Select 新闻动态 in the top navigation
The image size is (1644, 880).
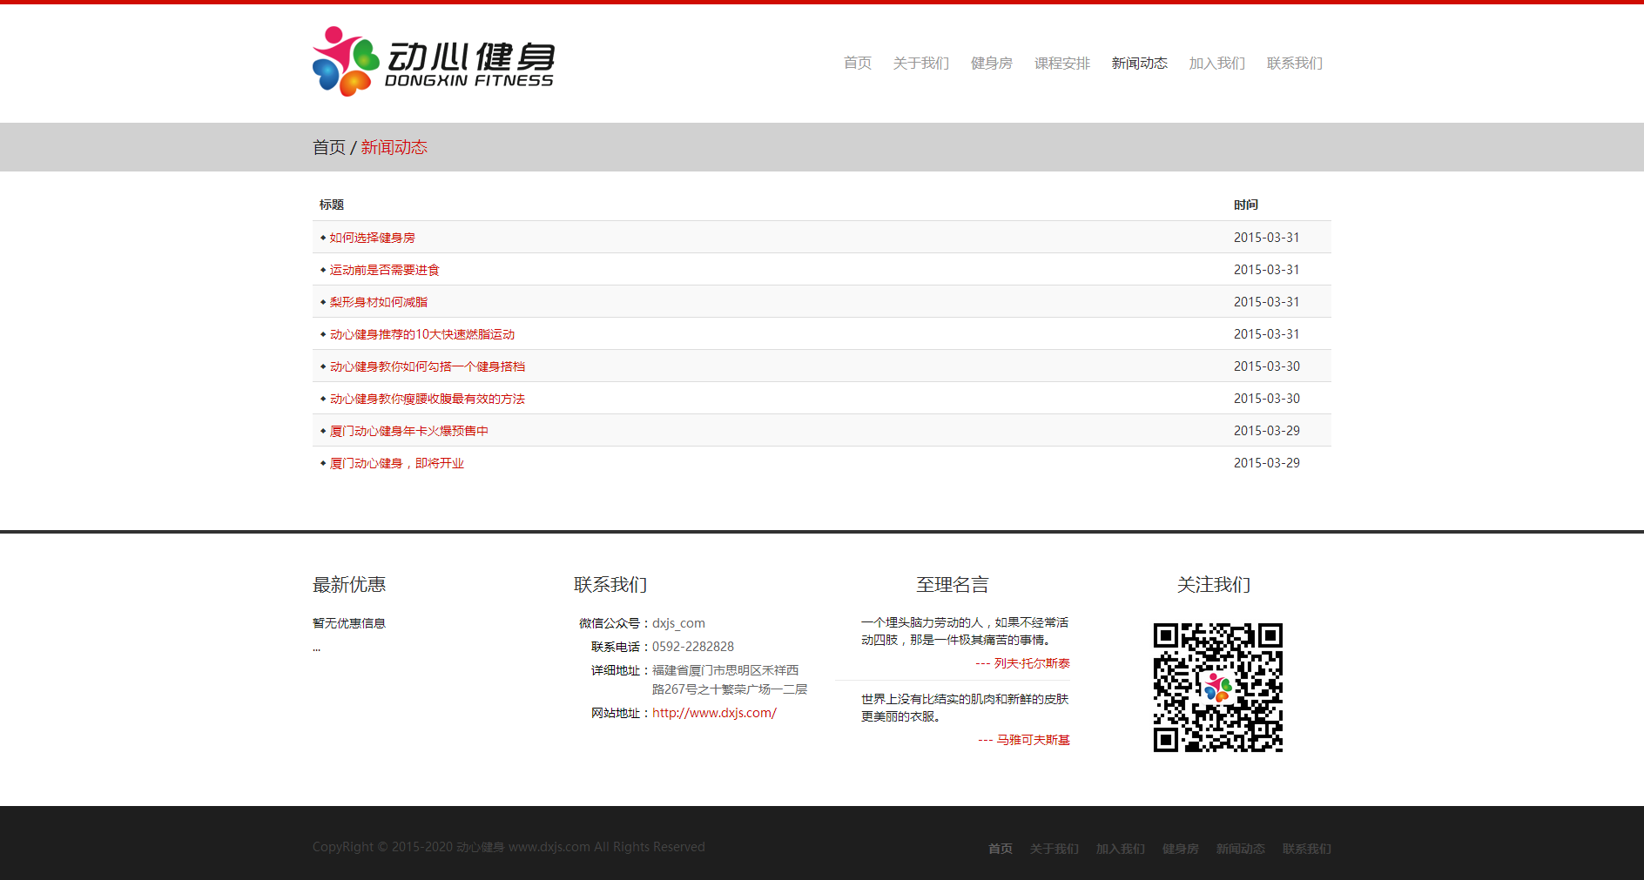[1139, 63]
